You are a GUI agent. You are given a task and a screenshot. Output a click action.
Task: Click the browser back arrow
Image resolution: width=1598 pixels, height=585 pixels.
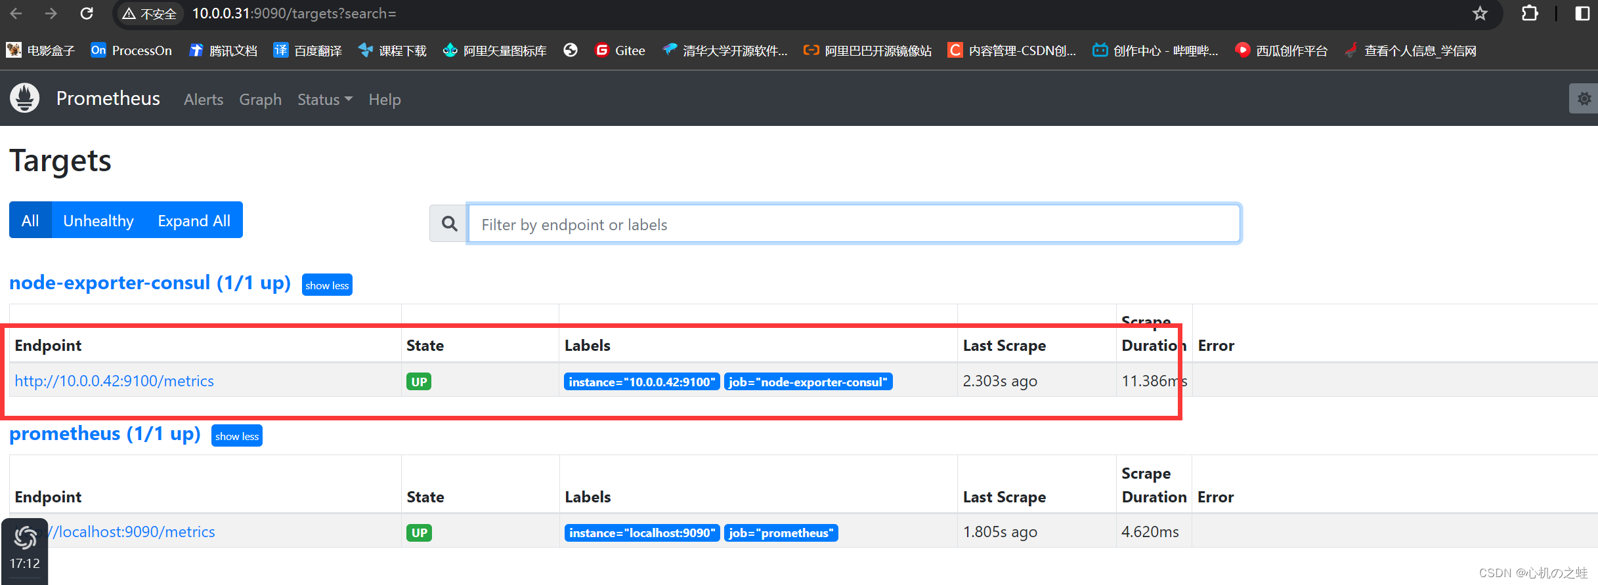[16, 13]
